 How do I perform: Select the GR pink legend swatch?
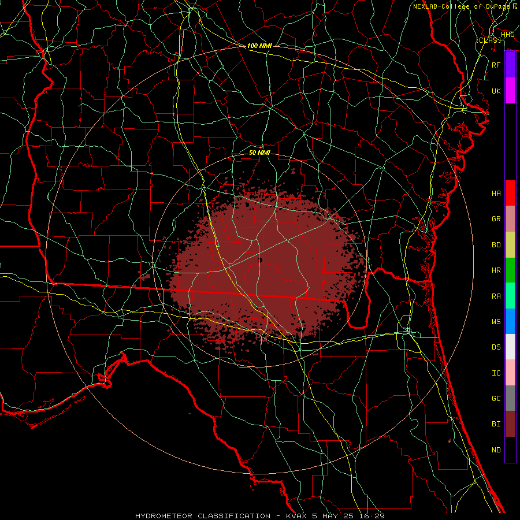(x=510, y=219)
